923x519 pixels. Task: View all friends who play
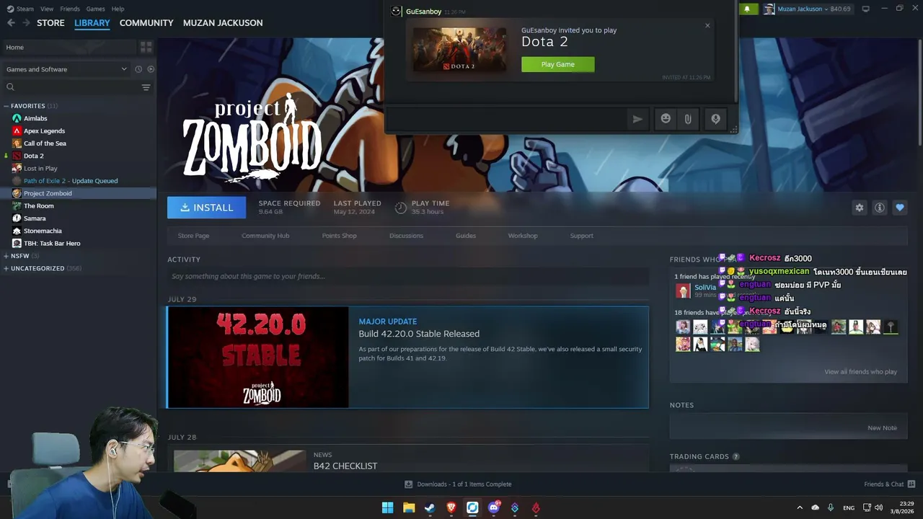(x=860, y=372)
